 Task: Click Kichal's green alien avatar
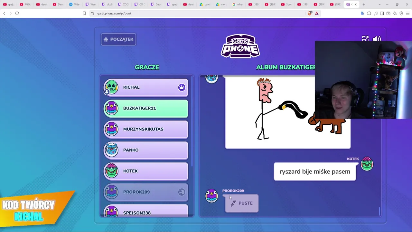(111, 87)
